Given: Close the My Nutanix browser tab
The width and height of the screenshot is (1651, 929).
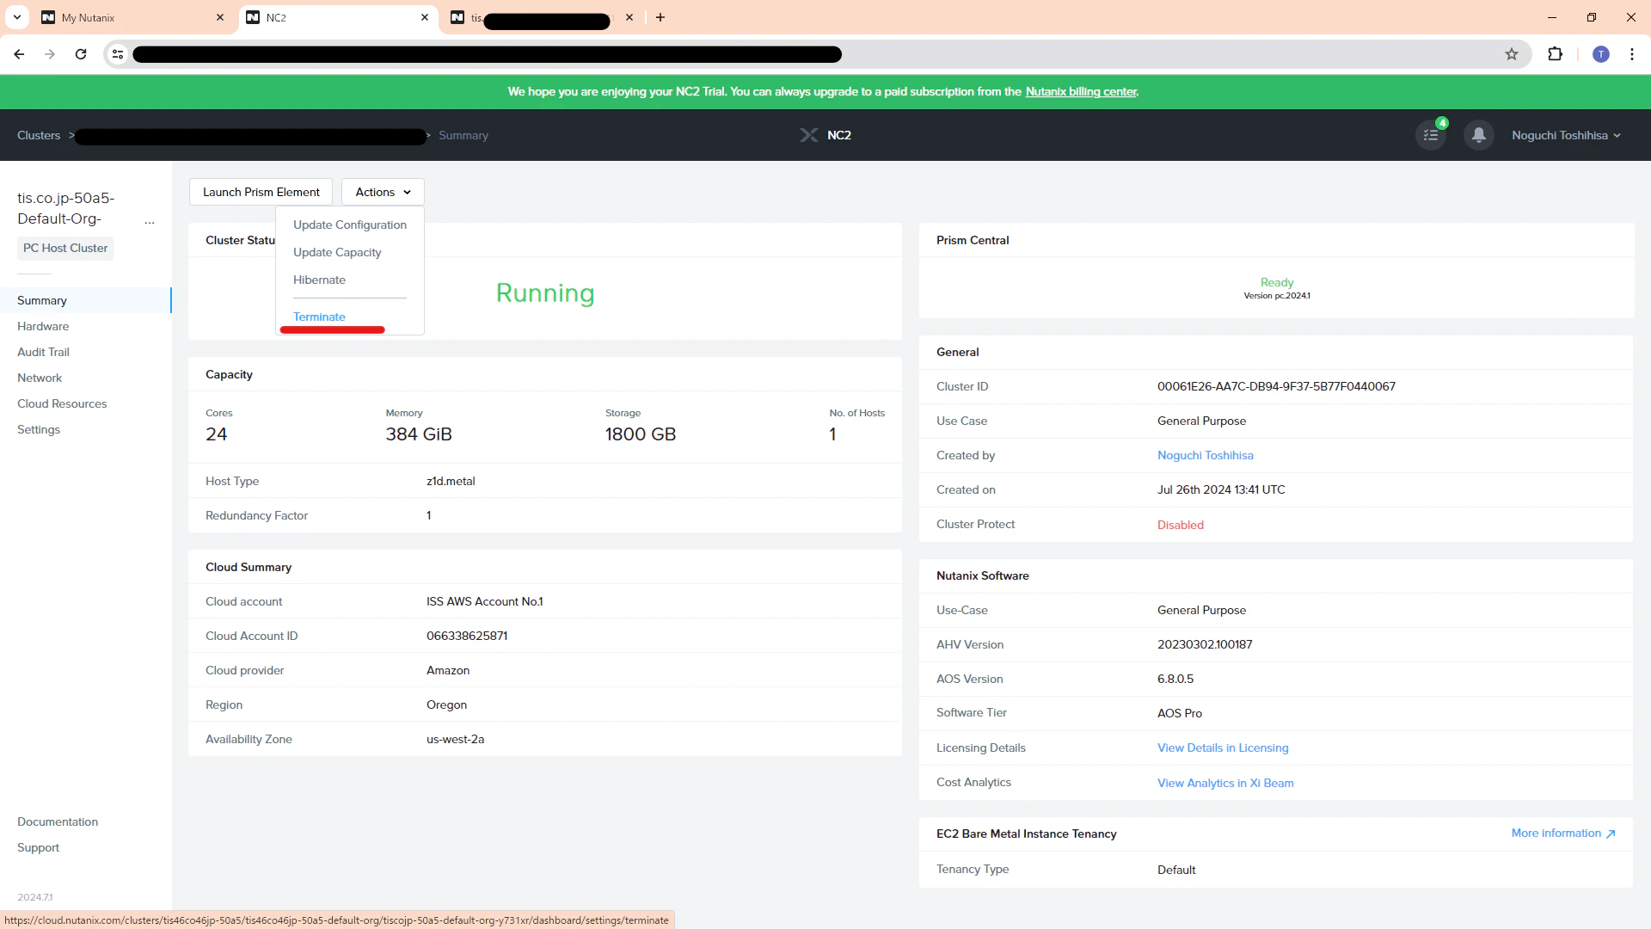Looking at the screenshot, I should [220, 17].
